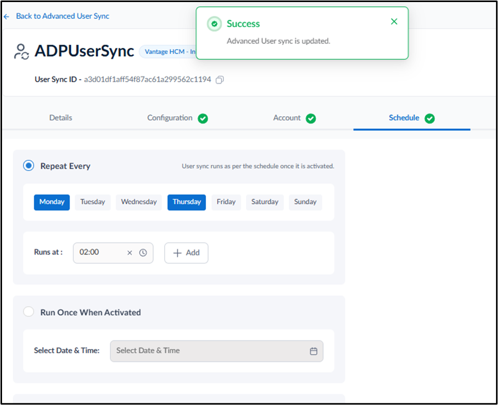Image resolution: width=498 pixels, height=405 pixels.
Task: Click the ADPUserSync title
Action: point(84,51)
